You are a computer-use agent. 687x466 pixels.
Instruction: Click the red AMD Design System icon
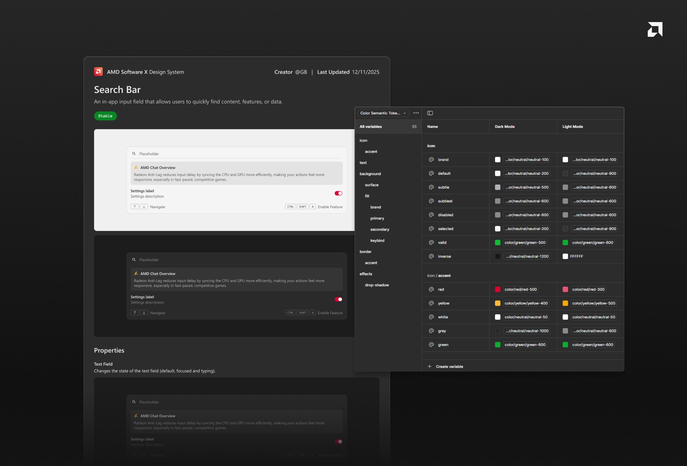tap(98, 72)
